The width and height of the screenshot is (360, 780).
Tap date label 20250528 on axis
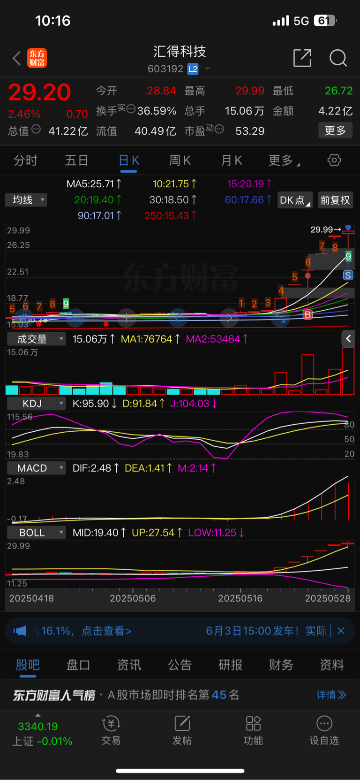click(328, 598)
